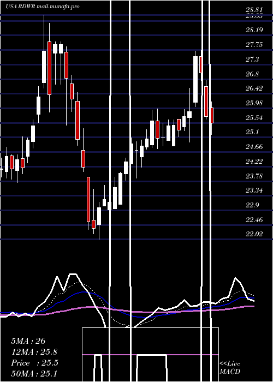The width and height of the screenshot is (273, 382).
Task: Click the last red candle at 25.54
Action: (x=212, y=115)
